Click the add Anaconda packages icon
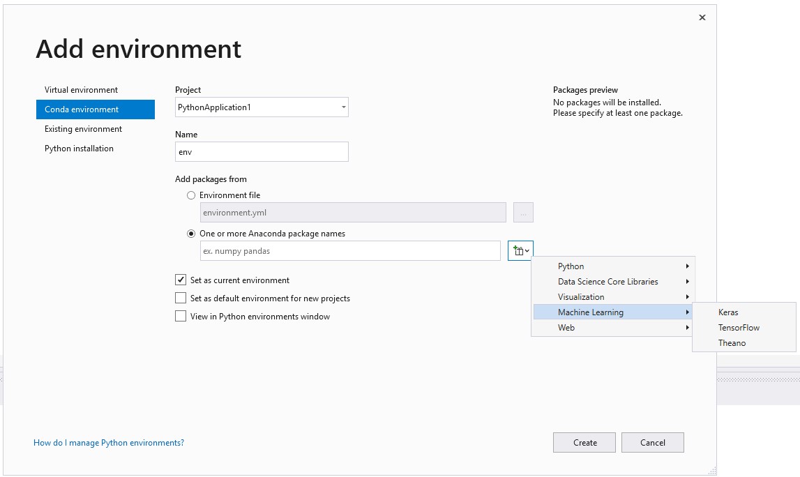 [x=519, y=250]
